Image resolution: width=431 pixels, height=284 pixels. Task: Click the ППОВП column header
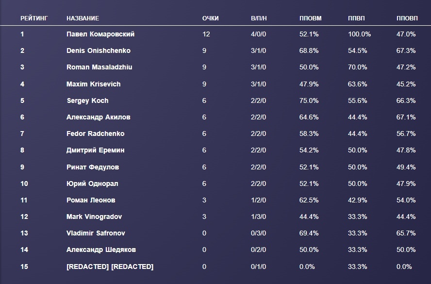[x=407, y=18]
